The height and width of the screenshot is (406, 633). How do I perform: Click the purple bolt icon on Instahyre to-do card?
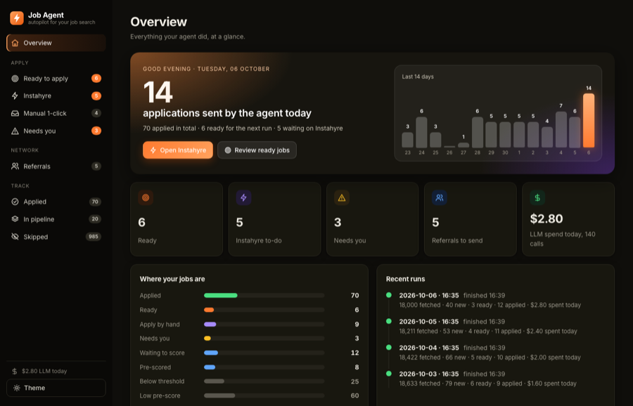click(243, 197)
